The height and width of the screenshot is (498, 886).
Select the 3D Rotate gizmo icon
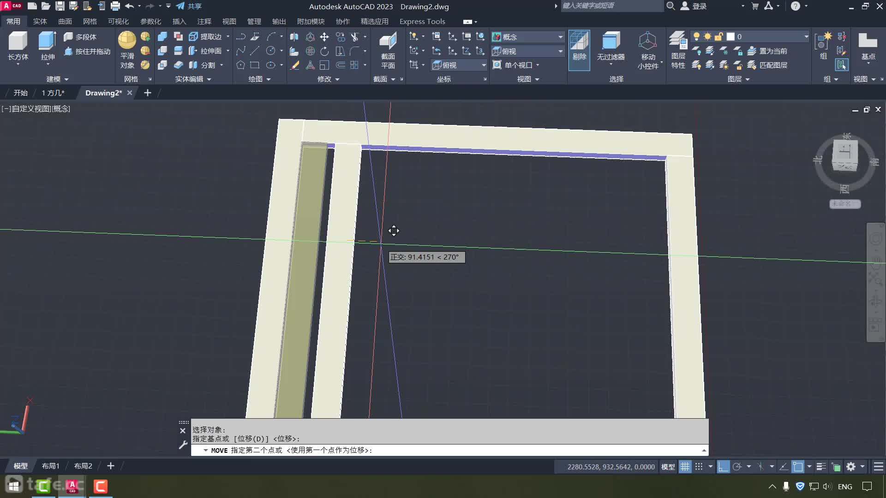click(x=310, y=51)
